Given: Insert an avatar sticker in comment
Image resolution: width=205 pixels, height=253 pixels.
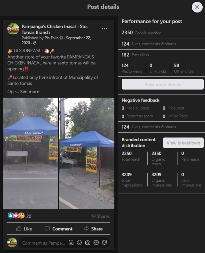Looking at the screenshot, I should [x=71, y=242].
